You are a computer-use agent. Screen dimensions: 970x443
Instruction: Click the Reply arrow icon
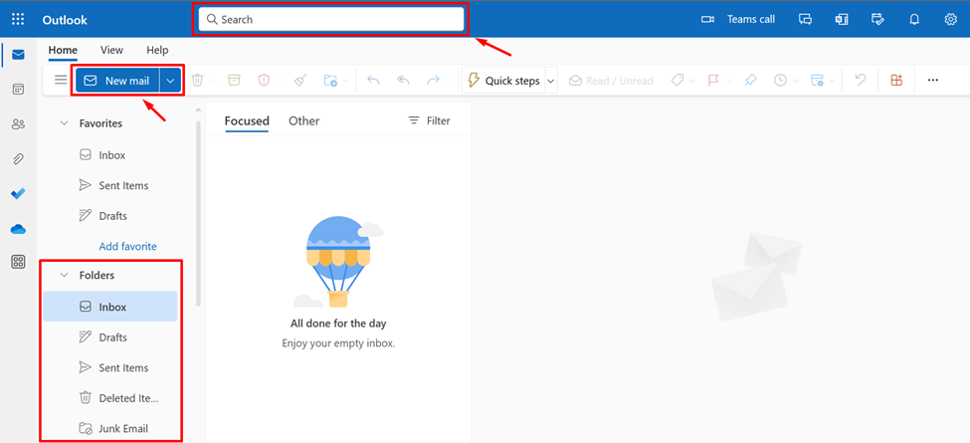point(373,81)
